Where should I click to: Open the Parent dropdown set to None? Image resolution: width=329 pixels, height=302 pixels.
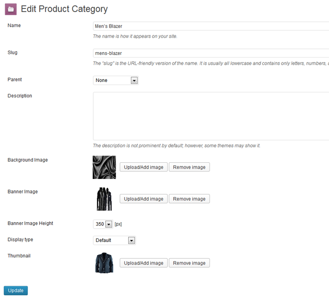point(116,80)
